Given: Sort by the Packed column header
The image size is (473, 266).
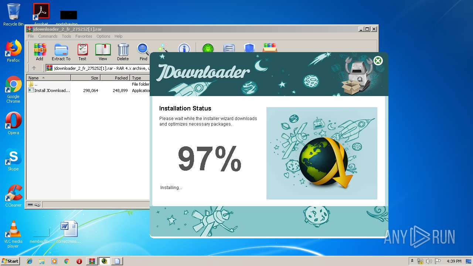Looking at the screenshot, I should coord(115,78).
